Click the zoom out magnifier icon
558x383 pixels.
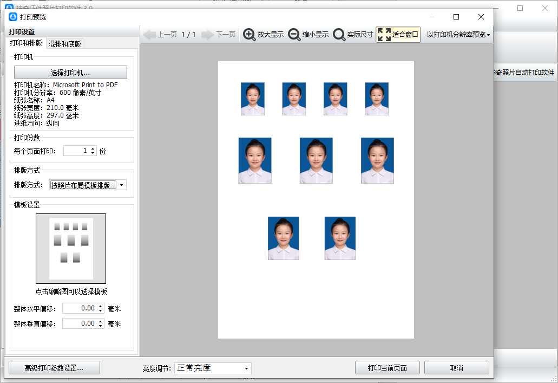294,35
